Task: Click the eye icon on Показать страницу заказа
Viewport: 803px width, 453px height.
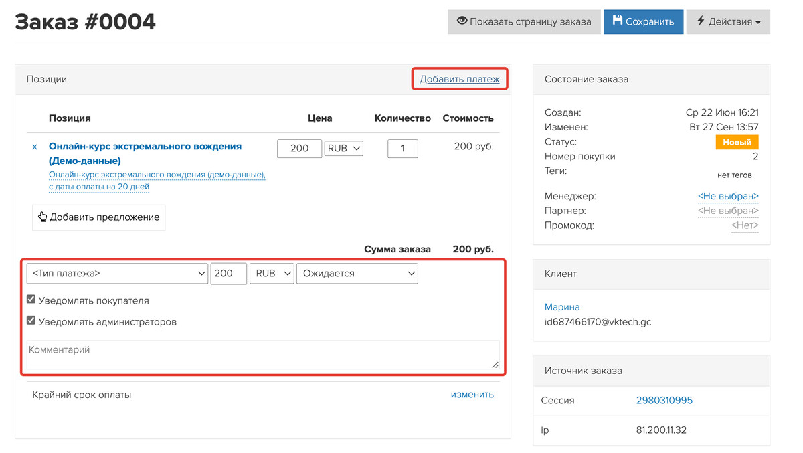Action: tap(462, 21)
